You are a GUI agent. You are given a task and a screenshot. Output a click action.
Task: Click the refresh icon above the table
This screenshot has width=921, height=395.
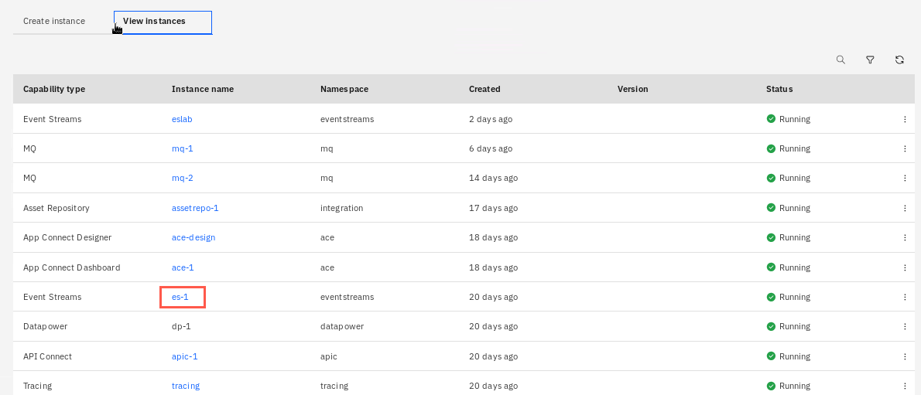[899, 60]
